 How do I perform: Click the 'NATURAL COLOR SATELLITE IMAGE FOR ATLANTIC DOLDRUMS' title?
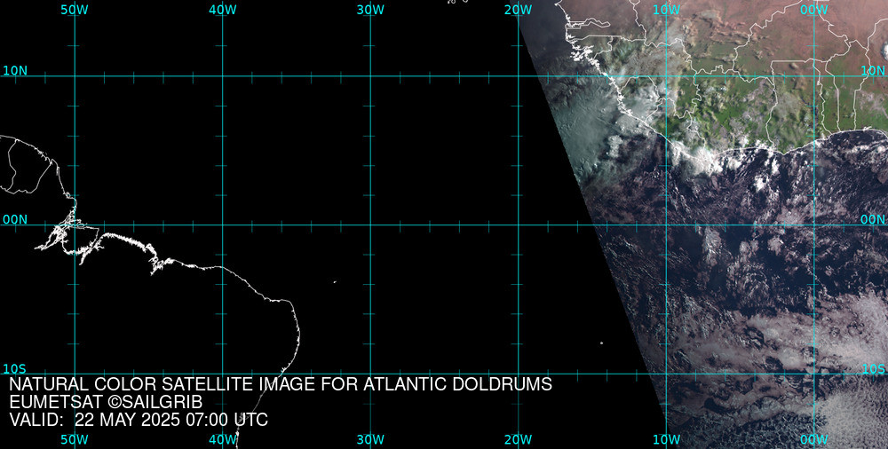coord(281,384)
